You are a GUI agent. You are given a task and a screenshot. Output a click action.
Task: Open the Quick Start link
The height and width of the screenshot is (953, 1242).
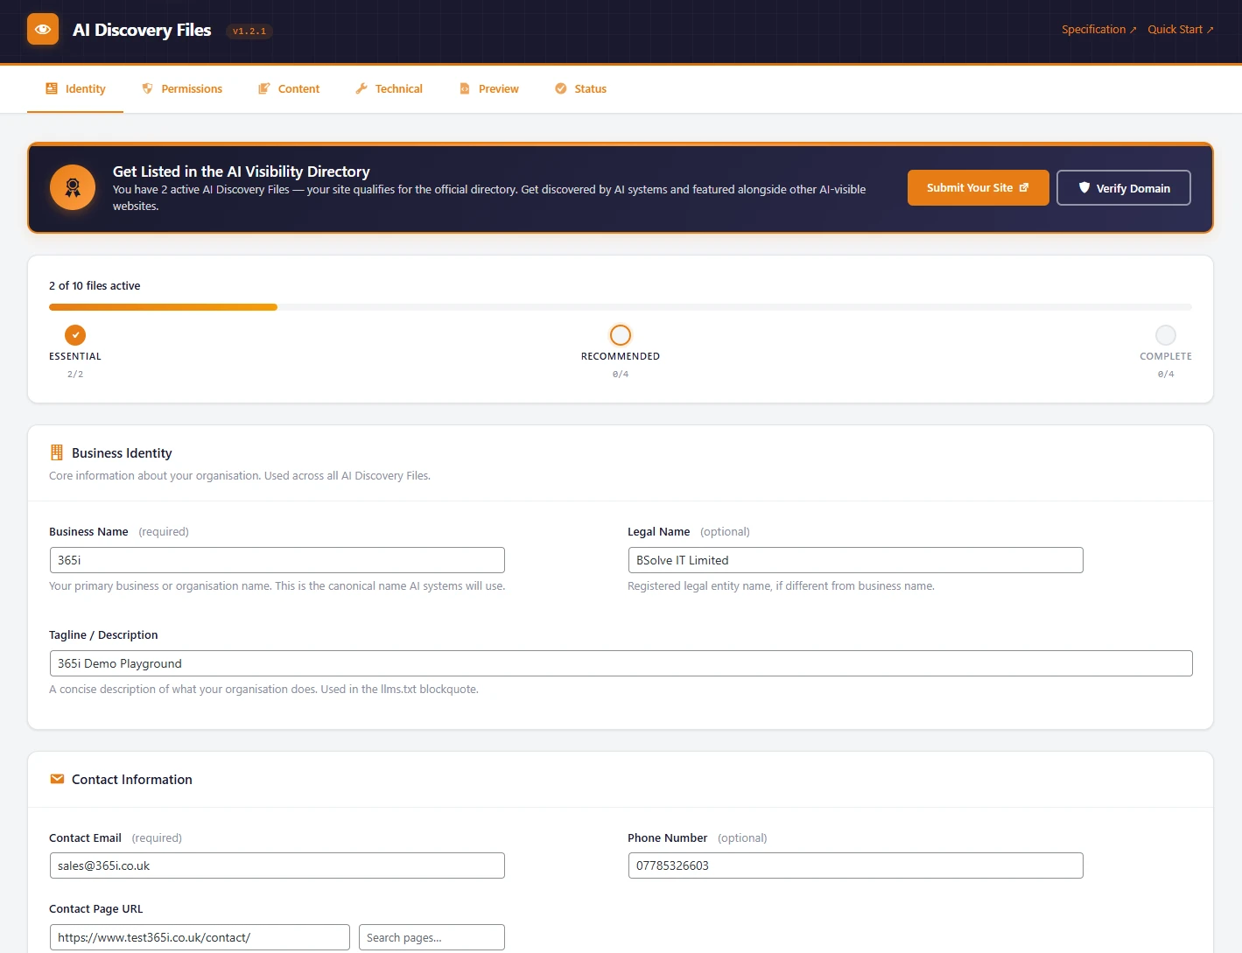coord(1181,29)
